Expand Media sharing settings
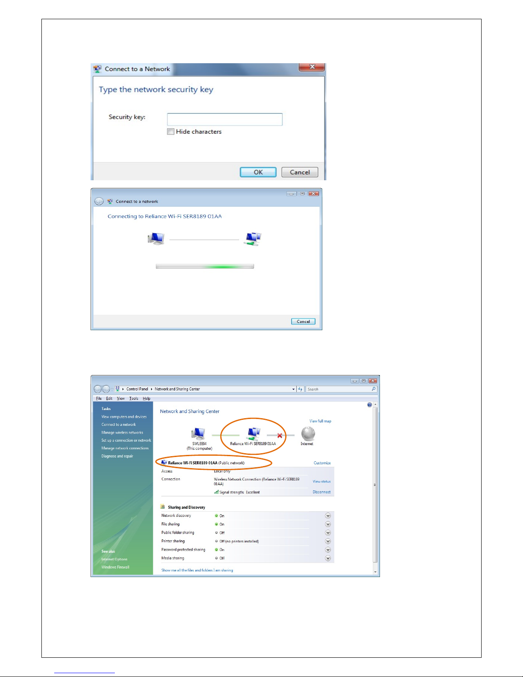This screenshot has height=677, width=523. [x=328, y=558]
